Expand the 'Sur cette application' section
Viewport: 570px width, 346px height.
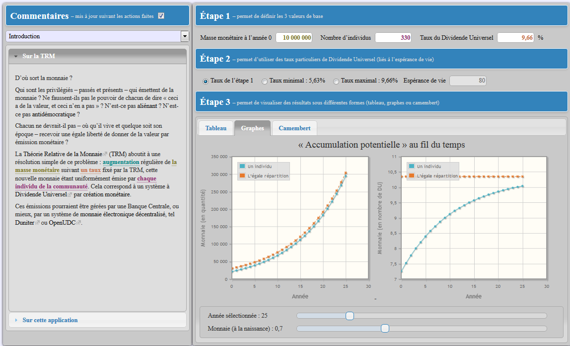coord(97,320)
